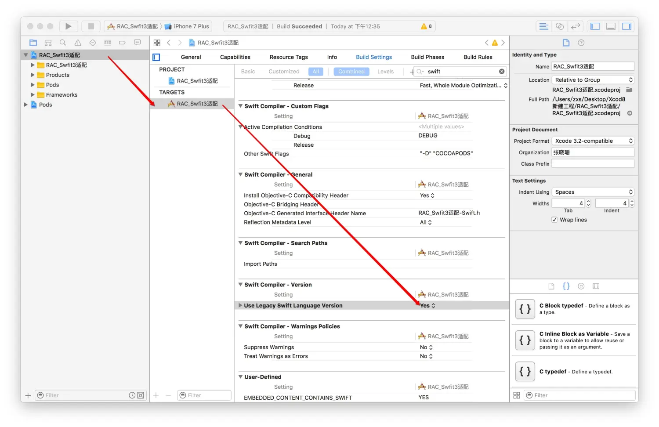Expand Use Legacy Swift Language Version
This screenshot has height=427, width=659.
tap(240, 305)
